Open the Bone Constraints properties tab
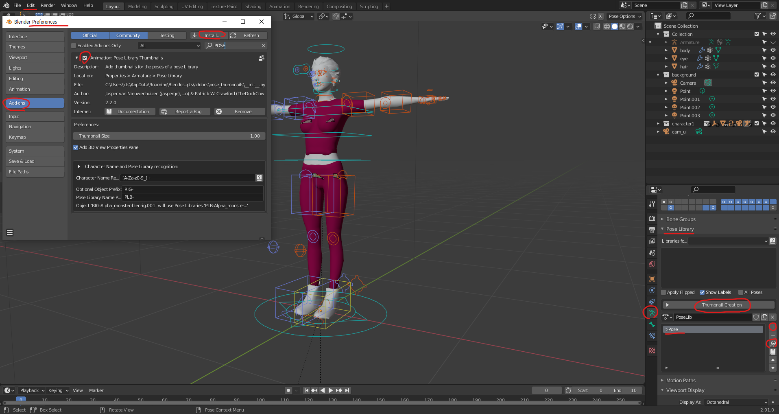Viewport: 779px width, 414px height. [652, 336]
